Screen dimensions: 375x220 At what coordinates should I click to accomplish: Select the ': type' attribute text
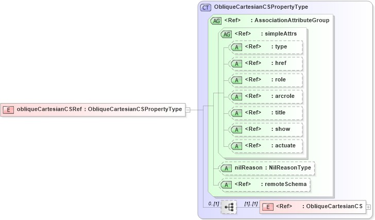(x=279, y=47)
